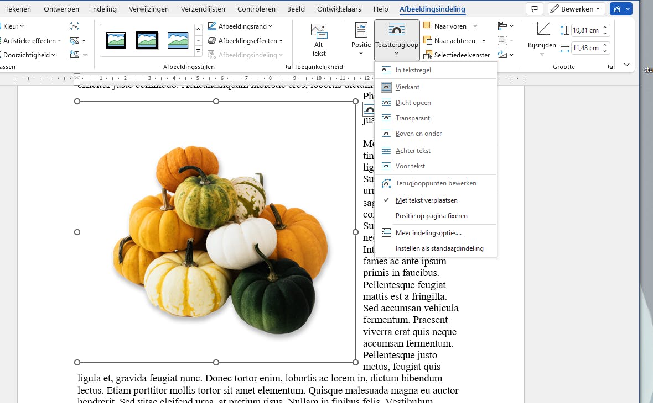The height and width of the screenshot is (403, 653).
Task: Click the reset picture icon
Action: 75,55
